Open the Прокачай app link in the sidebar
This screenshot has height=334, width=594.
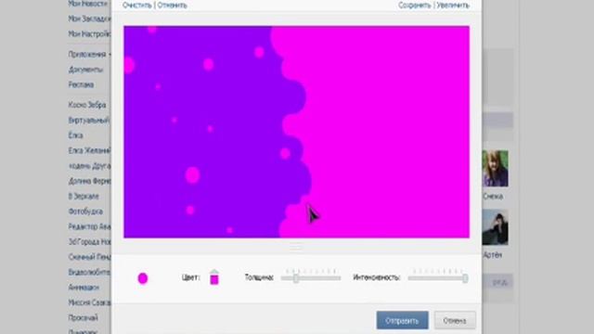[84, 317]
